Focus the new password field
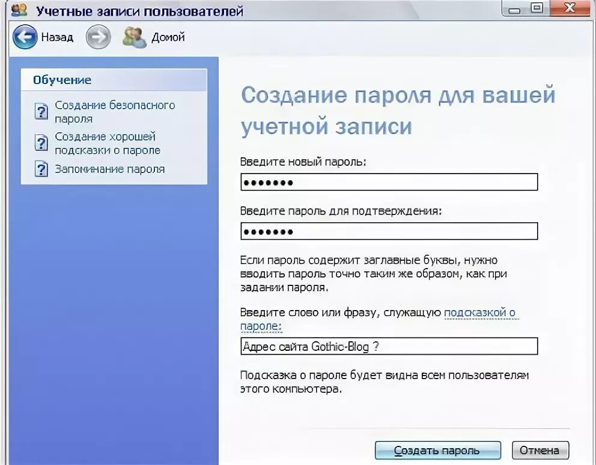 point(389,182)
